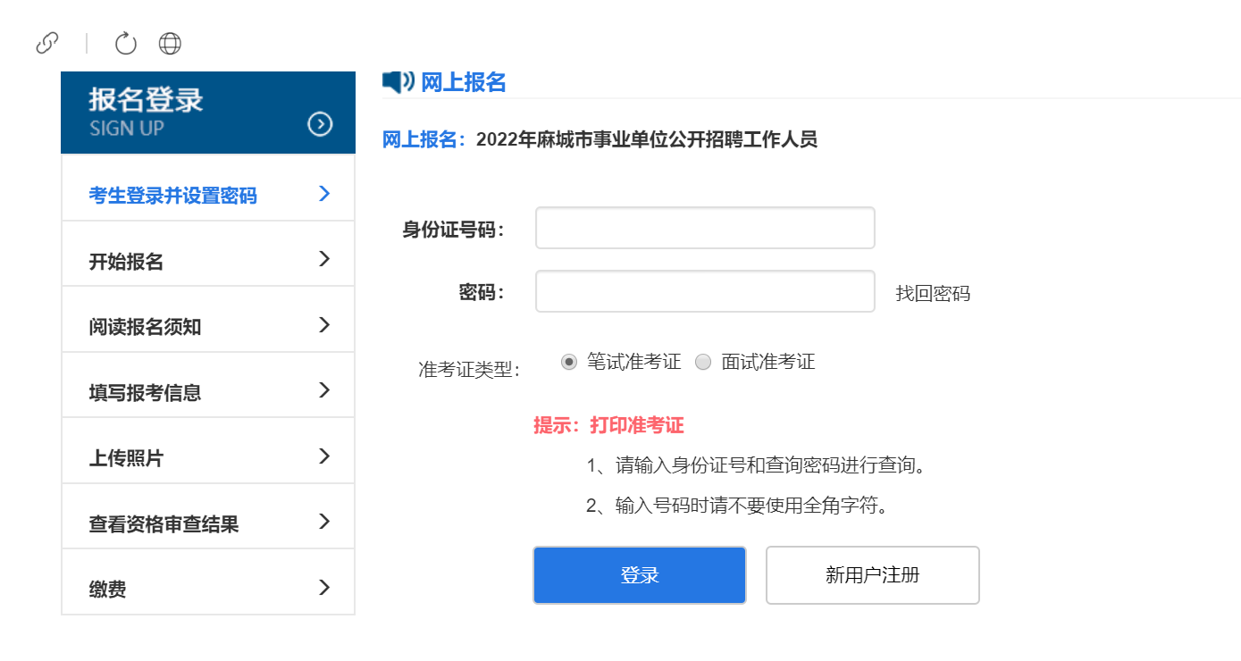
Task: Open the 查看资格审查结果 menu item
Action: (208, 516)
